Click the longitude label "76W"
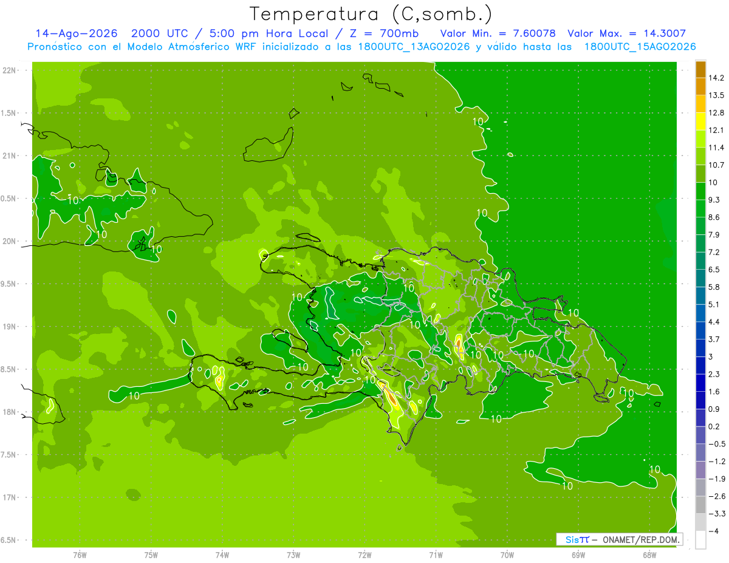The image size is (729, 563). coord(80,555)
